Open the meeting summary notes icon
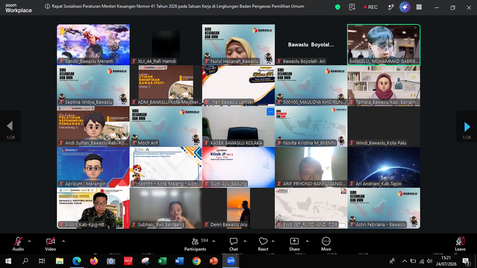Screen dimensions: 477x268 point(352,7)
